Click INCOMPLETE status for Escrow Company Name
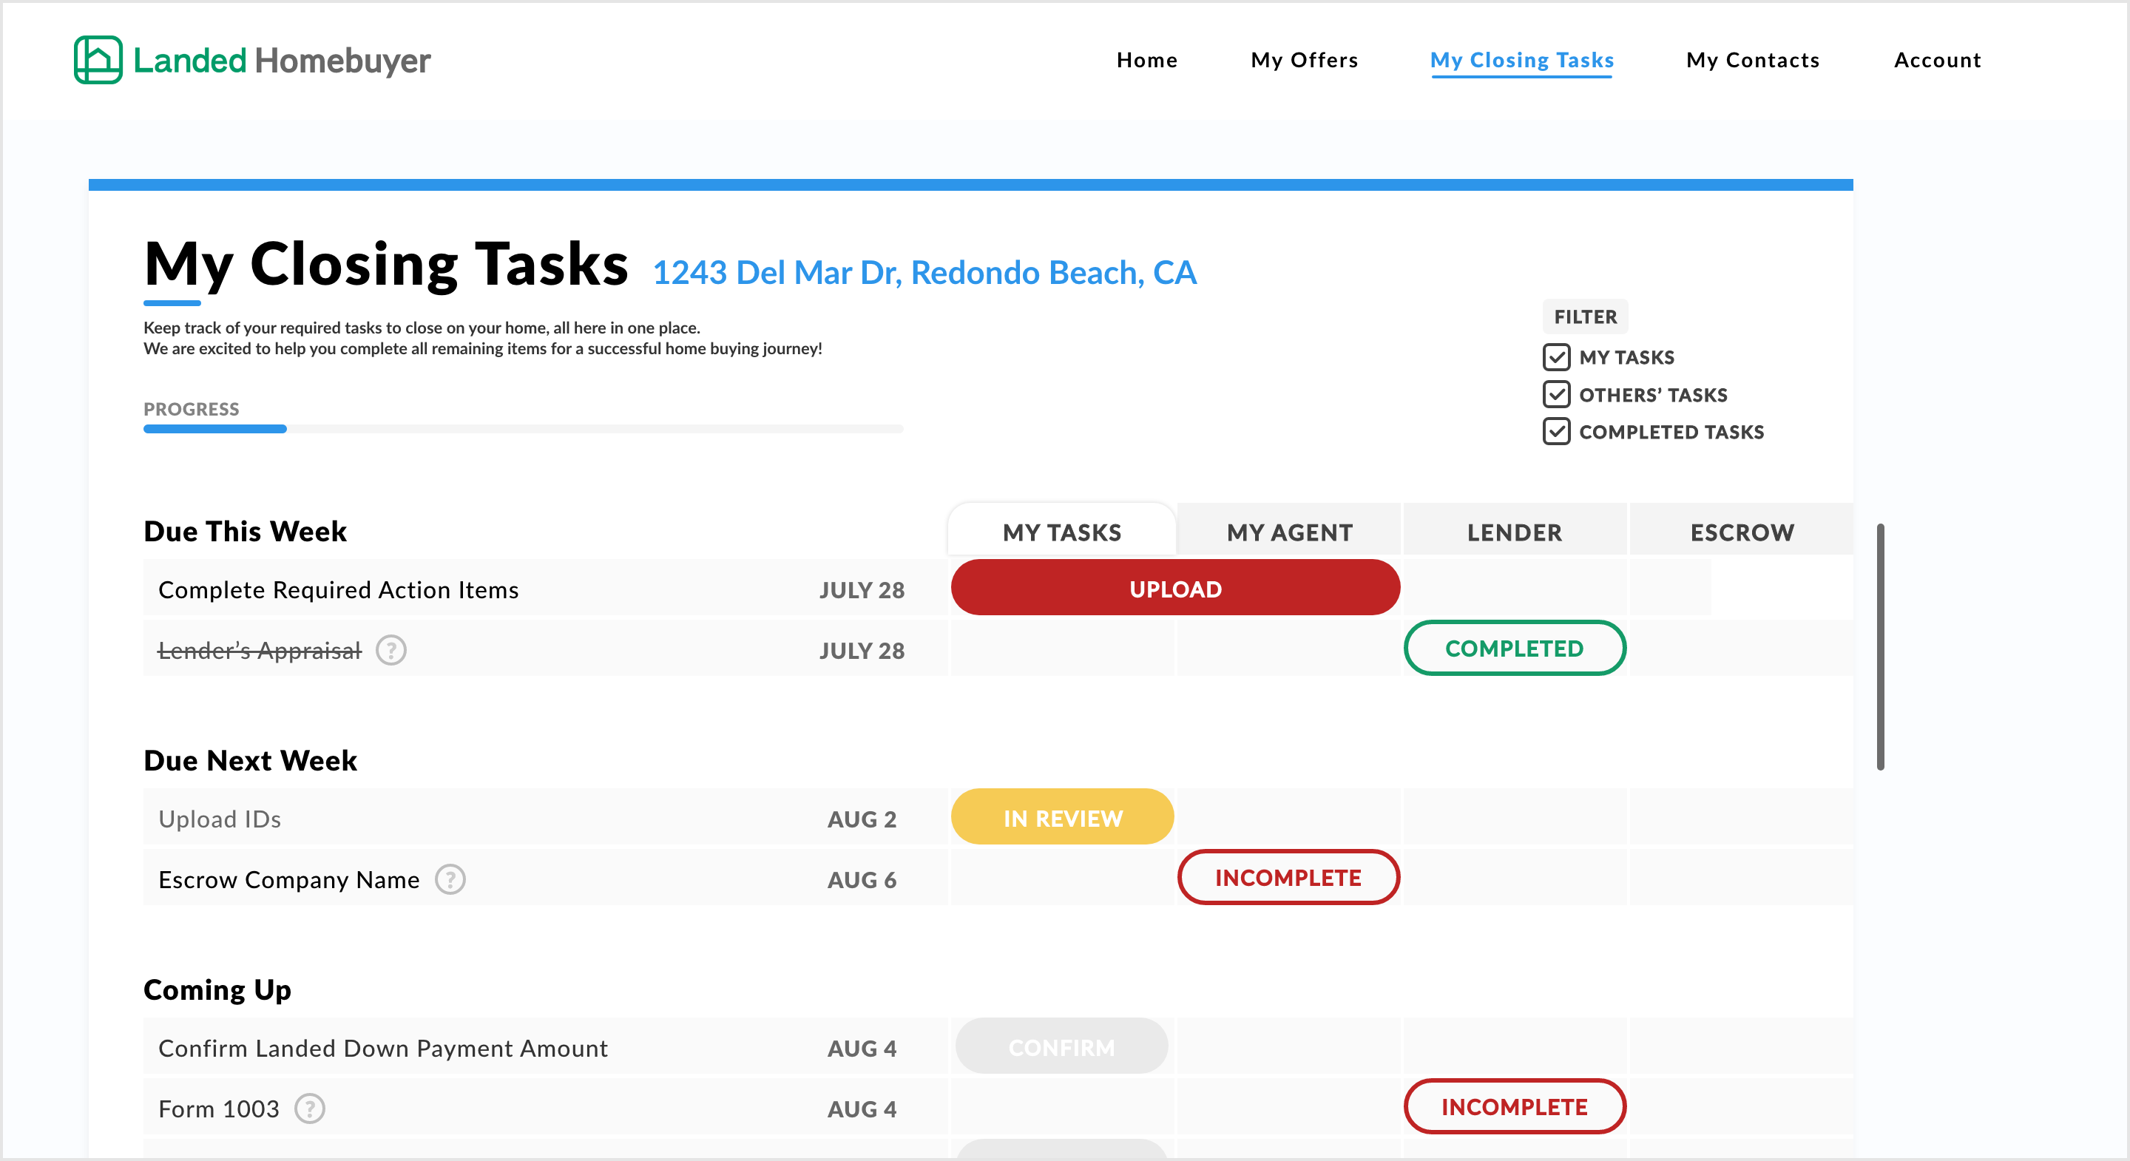 click(1288, 877)
